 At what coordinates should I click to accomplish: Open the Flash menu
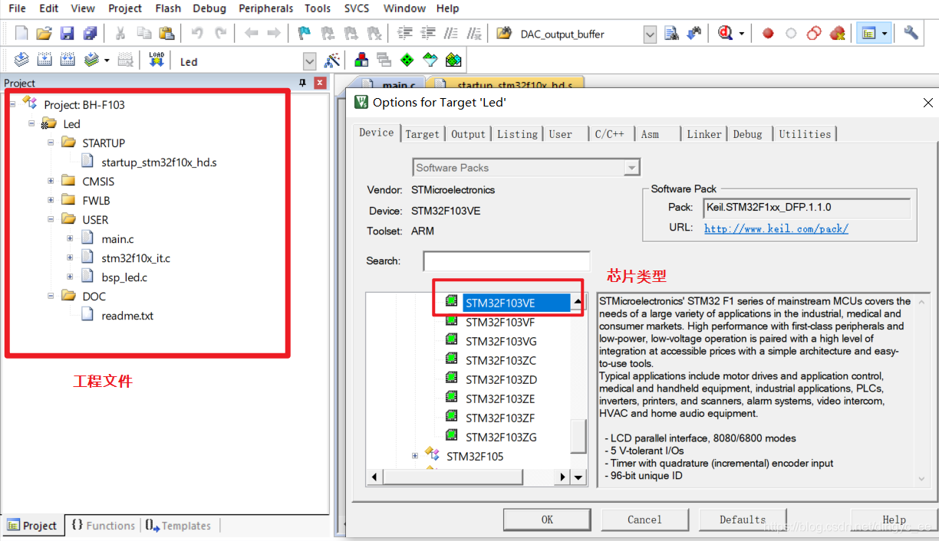point(168,8)
